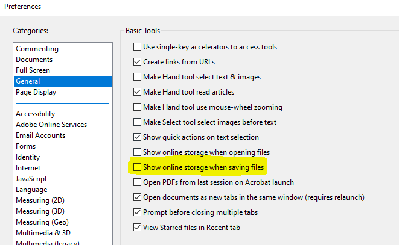Choose the Full Screen category
399x245 pixels.
point(33,70)
